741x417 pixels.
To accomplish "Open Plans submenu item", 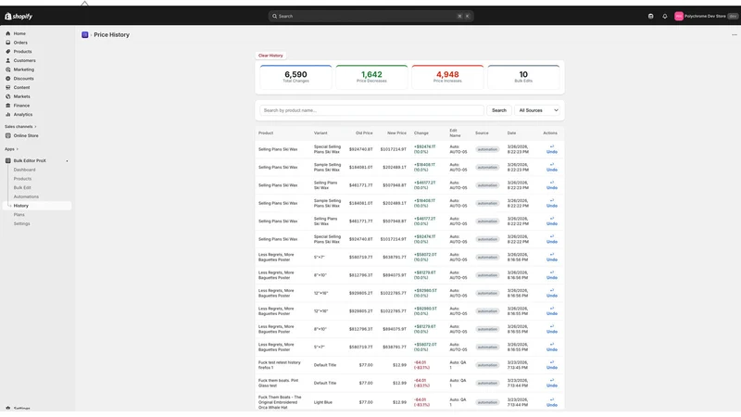I will 19,215.
